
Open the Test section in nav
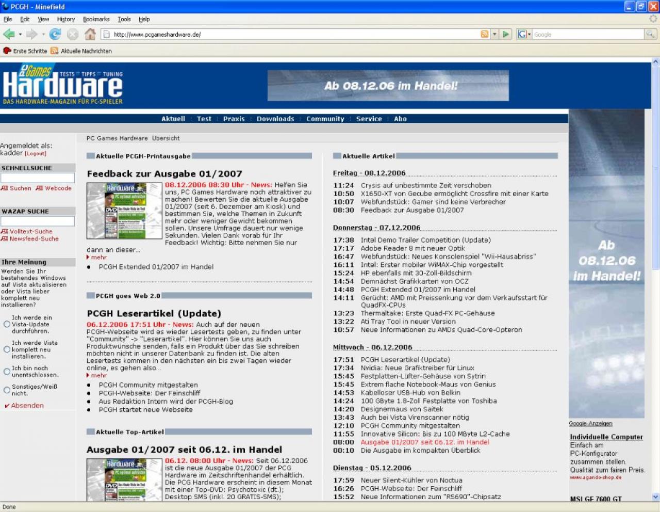pos(204,119)
